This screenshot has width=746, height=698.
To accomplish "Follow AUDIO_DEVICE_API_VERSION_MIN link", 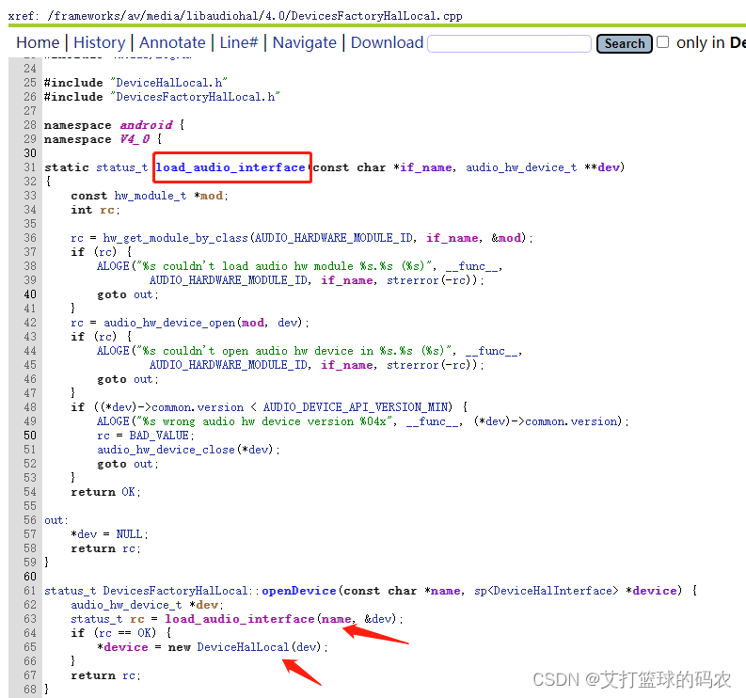I will click(356, 407).
